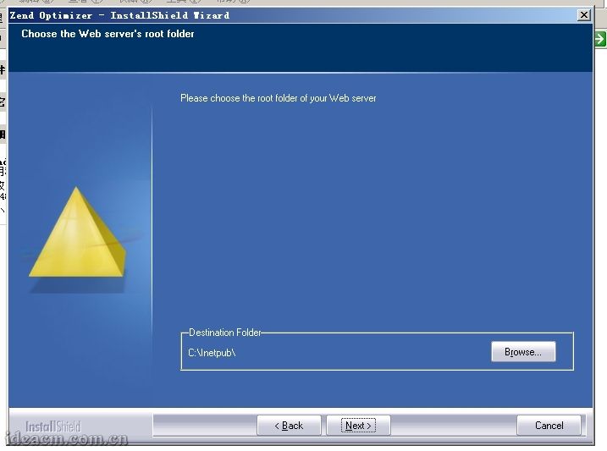
Task: Click the vertical divider beside the pyramid
Action: point(152,237)
